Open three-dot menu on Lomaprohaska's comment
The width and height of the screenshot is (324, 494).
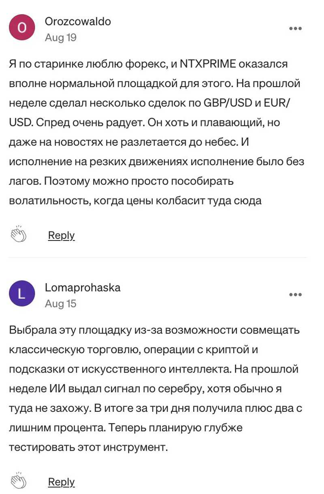pyautogui.click(x=295, y=294)
